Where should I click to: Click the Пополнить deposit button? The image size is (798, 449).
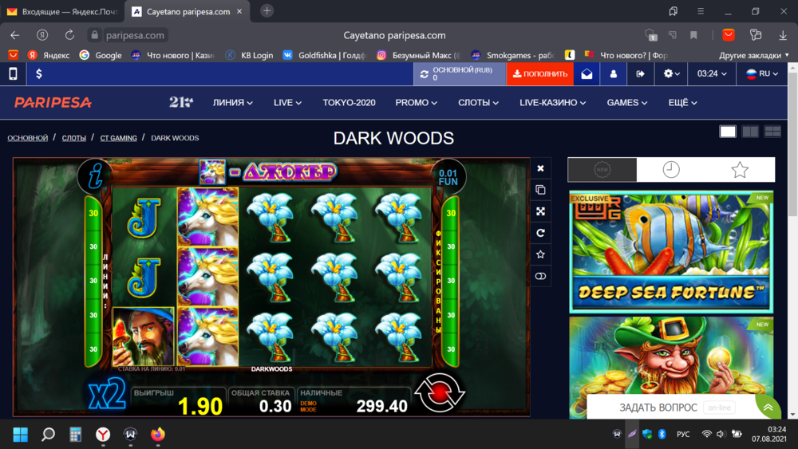(x=540, y=73)
